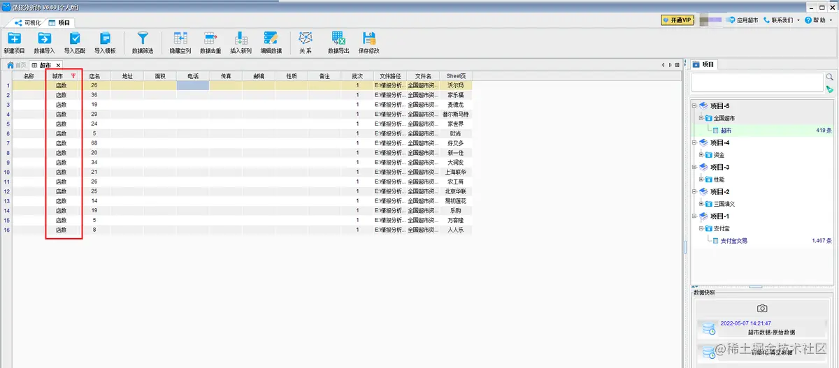Select the 项目-3 tree item

(x=719, y=168)
